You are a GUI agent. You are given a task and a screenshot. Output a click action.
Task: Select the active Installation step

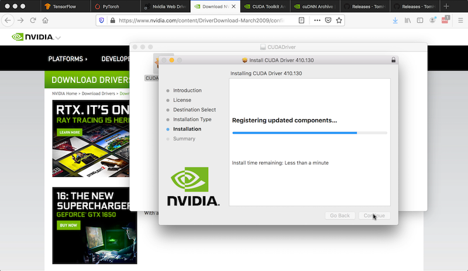187,129
